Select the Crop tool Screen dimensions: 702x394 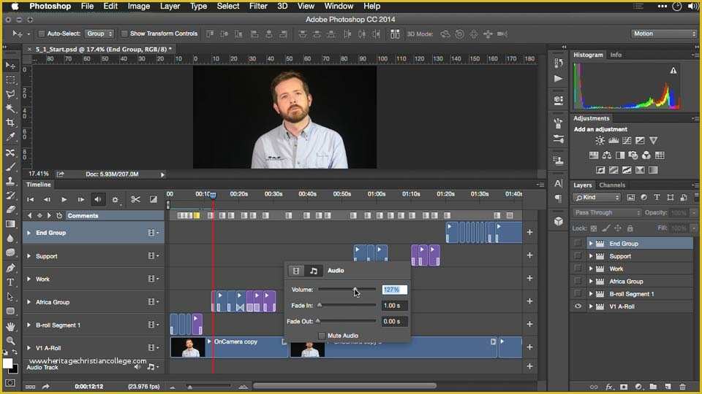click(10, 123)
